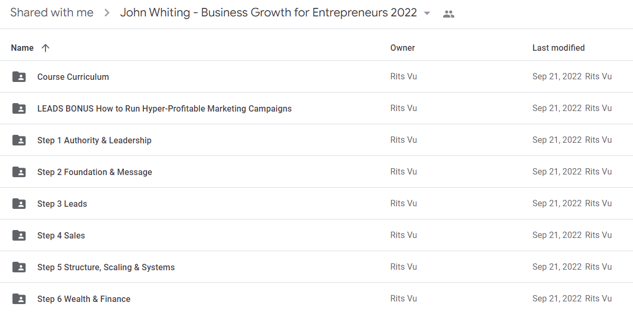Viewport: 633px width, 312px height.
Task: Select the LEADS BONUS Hyper-Profitable Marketing Campaigns row
Action: point(316,108)
